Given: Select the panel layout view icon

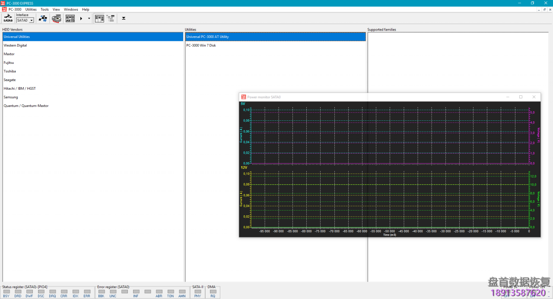Looking at the screenshot, I should click(99, 18).
